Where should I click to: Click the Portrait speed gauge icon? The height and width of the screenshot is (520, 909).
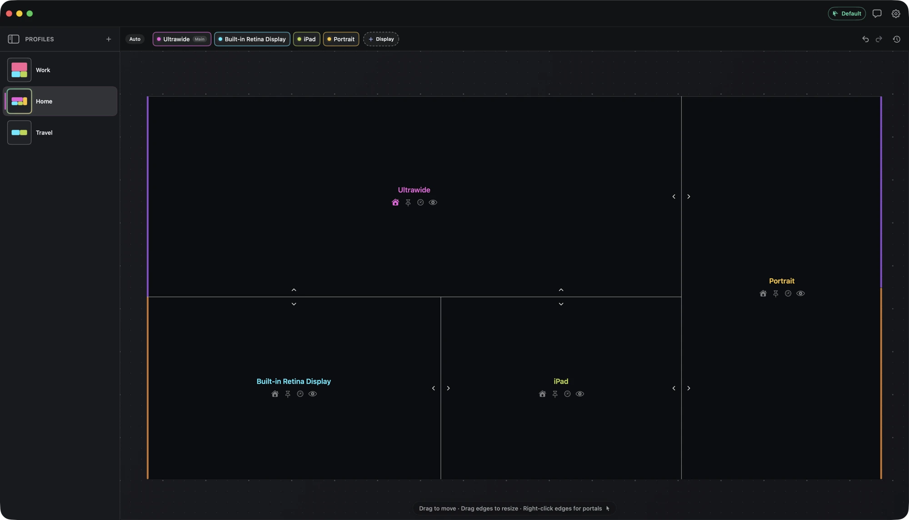[x=788, y=294]
